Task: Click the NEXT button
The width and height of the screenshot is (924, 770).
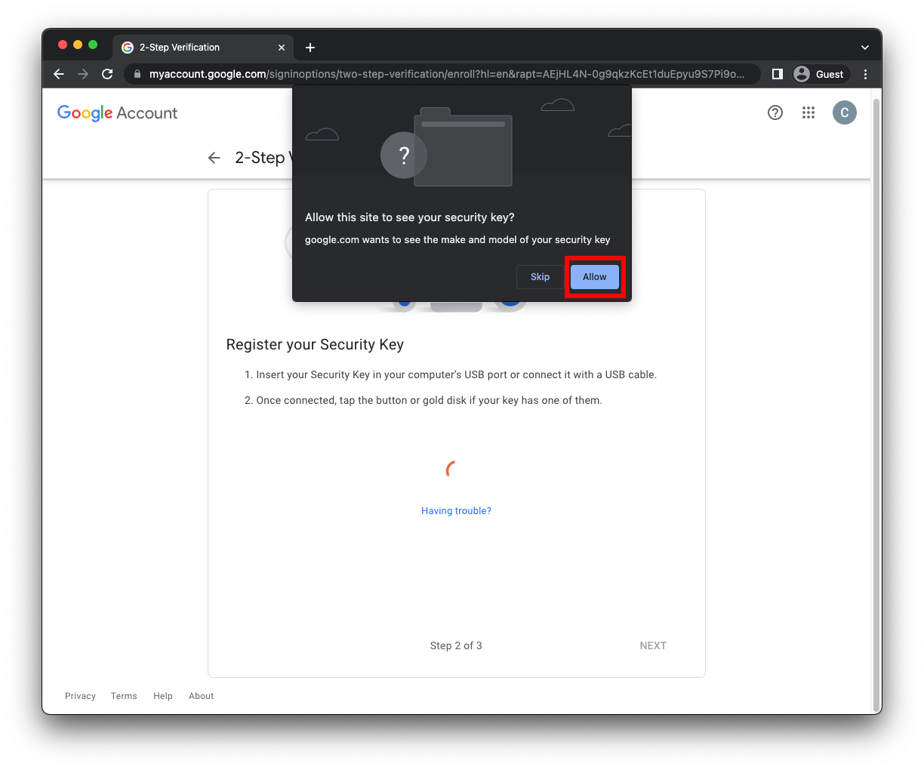Action: click(x=653, y=645)
